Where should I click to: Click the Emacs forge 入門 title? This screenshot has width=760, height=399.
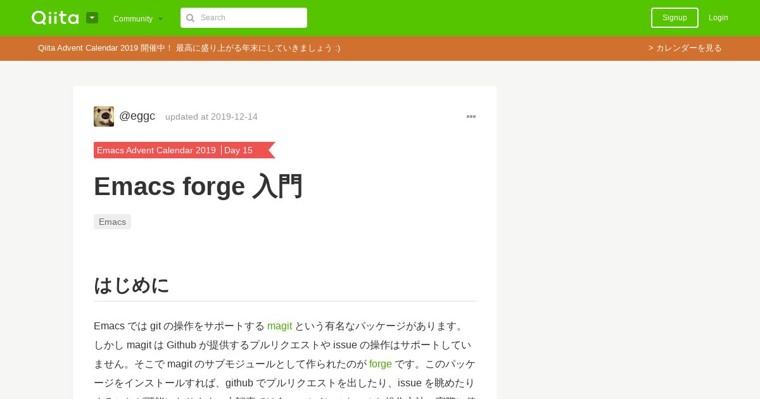(198, 186)
